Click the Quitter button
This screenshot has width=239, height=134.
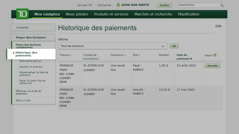coord(164,5)
